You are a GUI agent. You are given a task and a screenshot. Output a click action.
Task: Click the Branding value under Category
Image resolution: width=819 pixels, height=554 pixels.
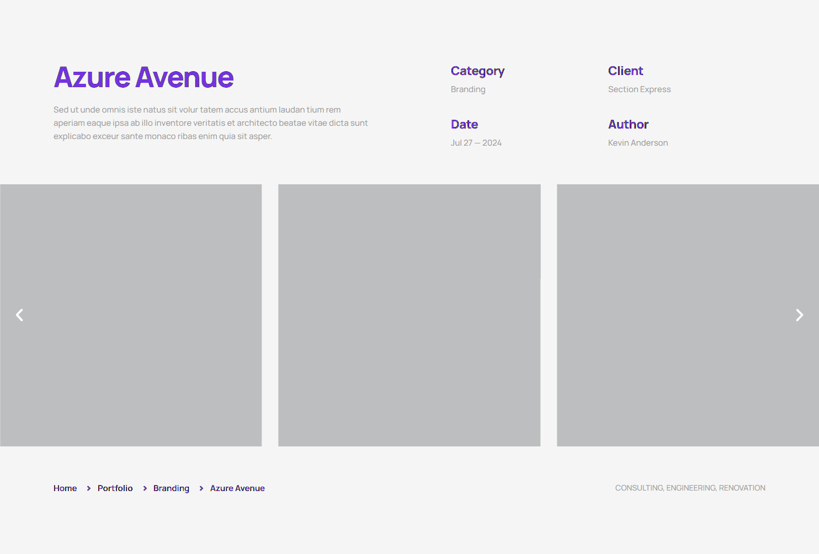coord(468,89)
